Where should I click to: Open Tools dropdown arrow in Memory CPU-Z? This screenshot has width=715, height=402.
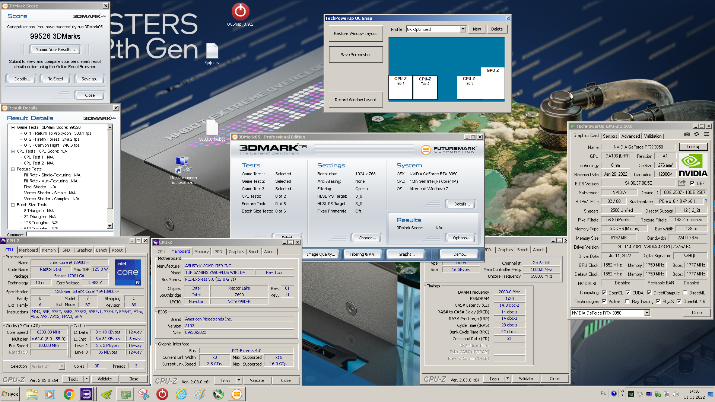pos(508,379)
